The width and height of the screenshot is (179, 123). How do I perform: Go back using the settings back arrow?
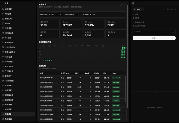pyautogui.click(x=2, y=3)
